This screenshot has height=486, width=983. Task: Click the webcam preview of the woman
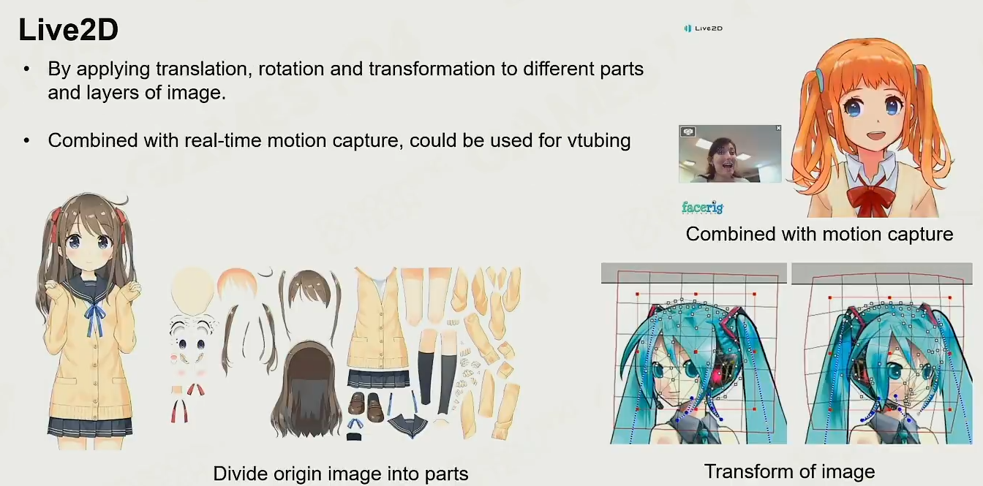pos(730,153)
